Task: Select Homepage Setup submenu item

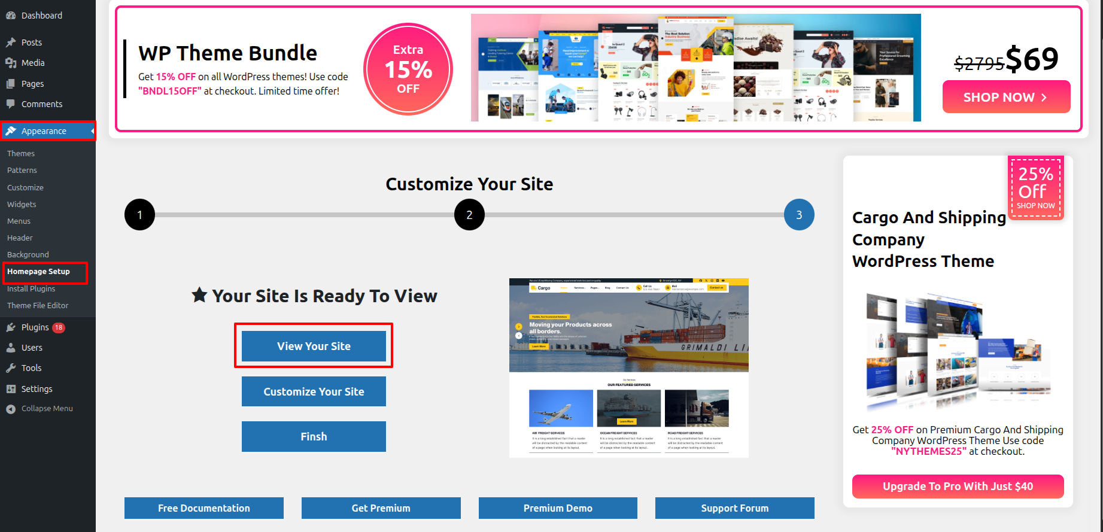Action: [x=38, y=272]
